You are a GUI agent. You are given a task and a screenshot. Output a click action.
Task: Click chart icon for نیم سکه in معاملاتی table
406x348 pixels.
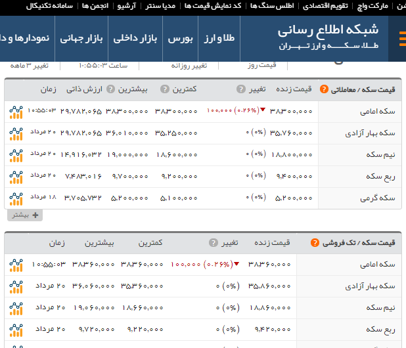coord(16,155)
